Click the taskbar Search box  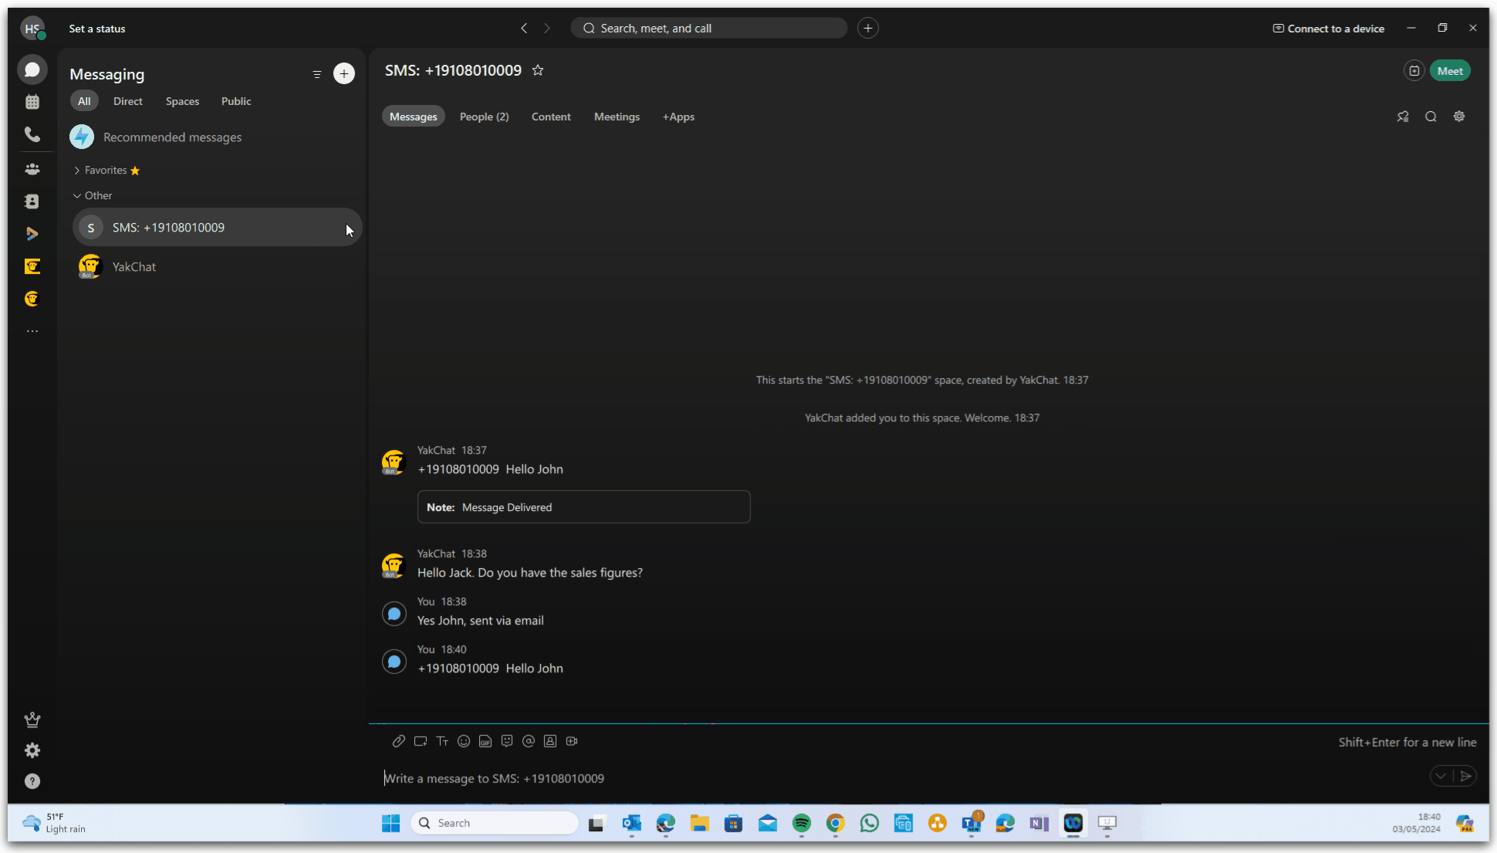[x=495, y=824]
